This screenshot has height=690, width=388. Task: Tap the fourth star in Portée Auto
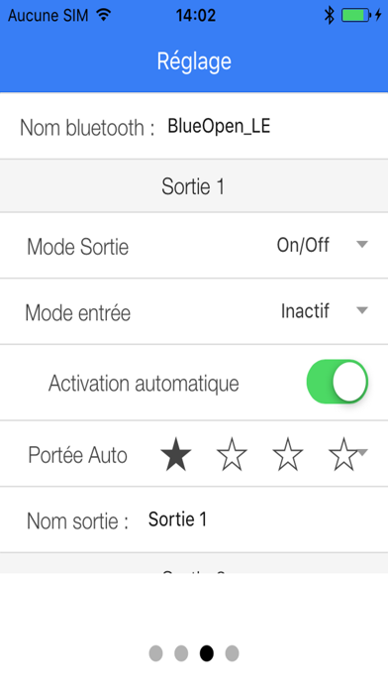pos(343,454)
